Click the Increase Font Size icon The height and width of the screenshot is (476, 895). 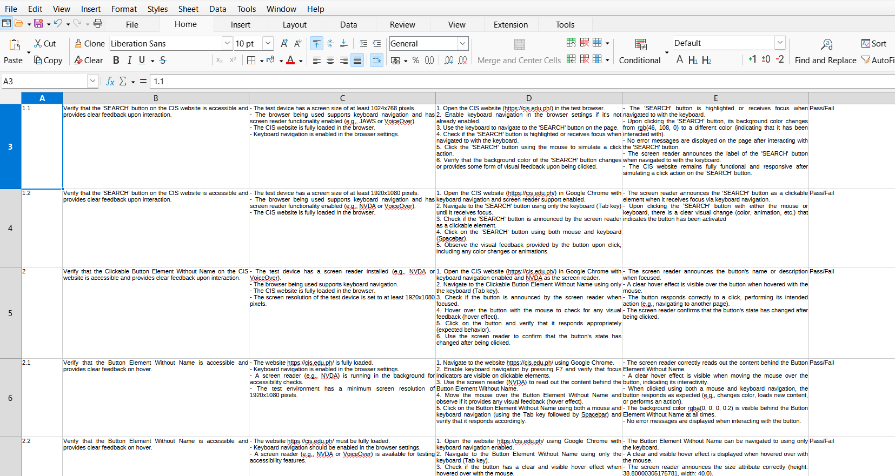283,43
